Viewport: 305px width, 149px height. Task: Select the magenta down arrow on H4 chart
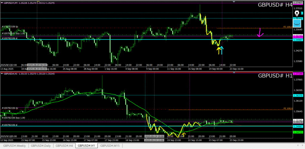pyautogui.click(x=260, y=33)
